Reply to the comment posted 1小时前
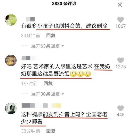The image size is (129, 136). pyautogui.click(x=48, y=83)
